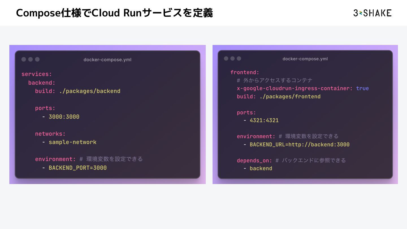This screenshot has height=229, width=407.
Task: Click 'environment:' key in the left window
Action: [x=55, y=159]
